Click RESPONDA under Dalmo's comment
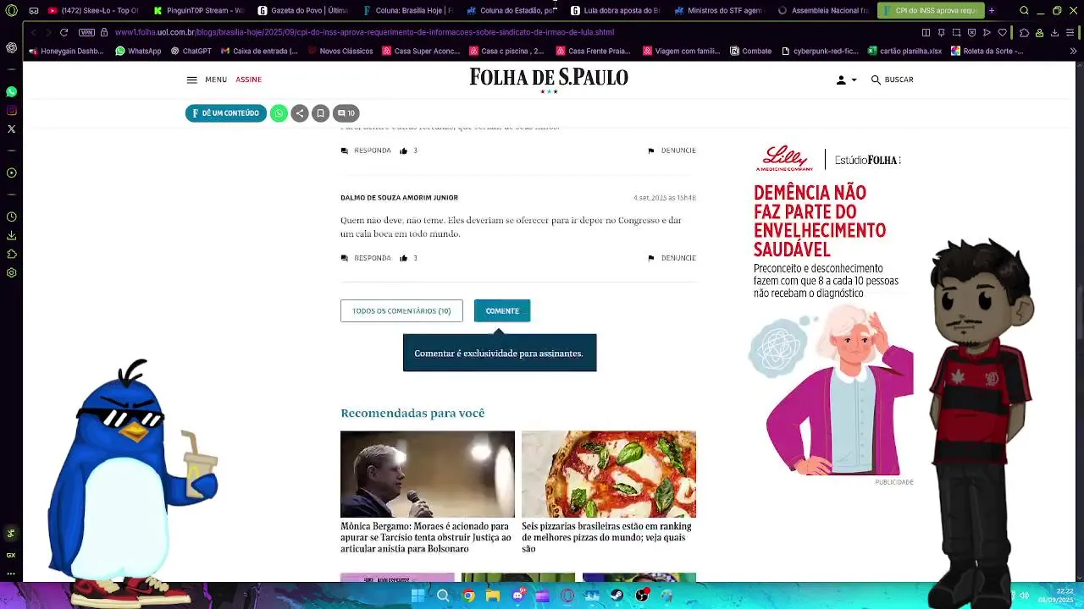 pos(366,258)
